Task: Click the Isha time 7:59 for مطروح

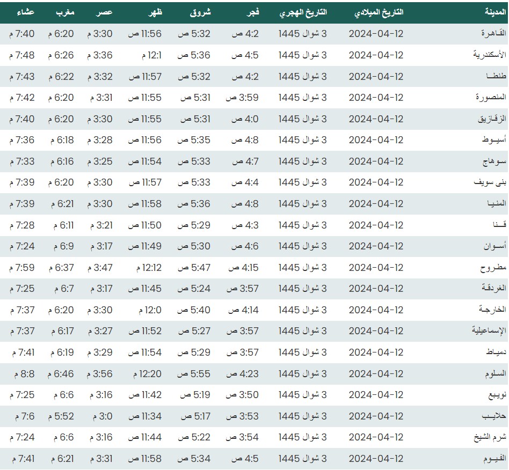Action: coord(21,267)
